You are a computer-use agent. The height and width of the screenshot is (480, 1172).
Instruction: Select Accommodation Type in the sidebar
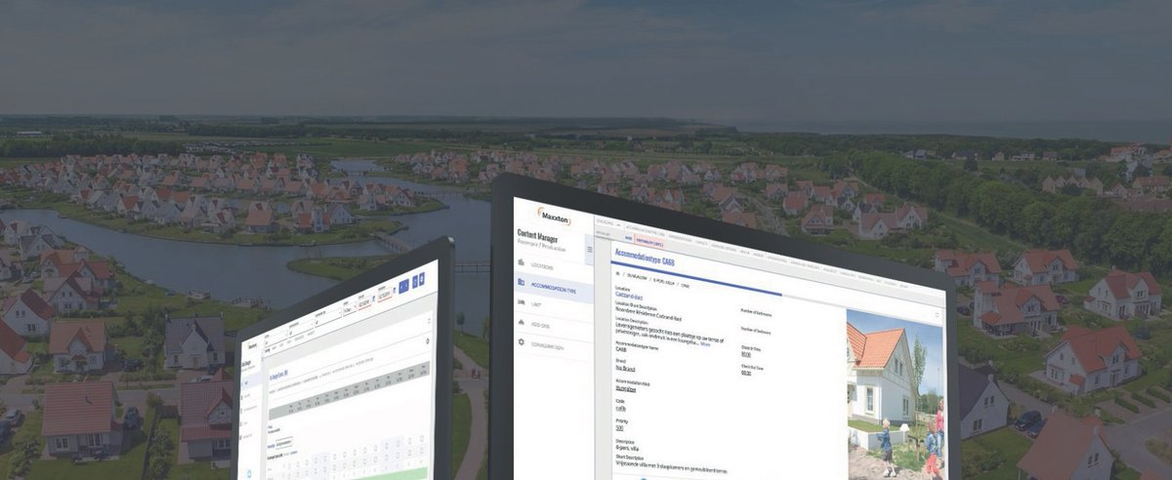click(554, 288)
